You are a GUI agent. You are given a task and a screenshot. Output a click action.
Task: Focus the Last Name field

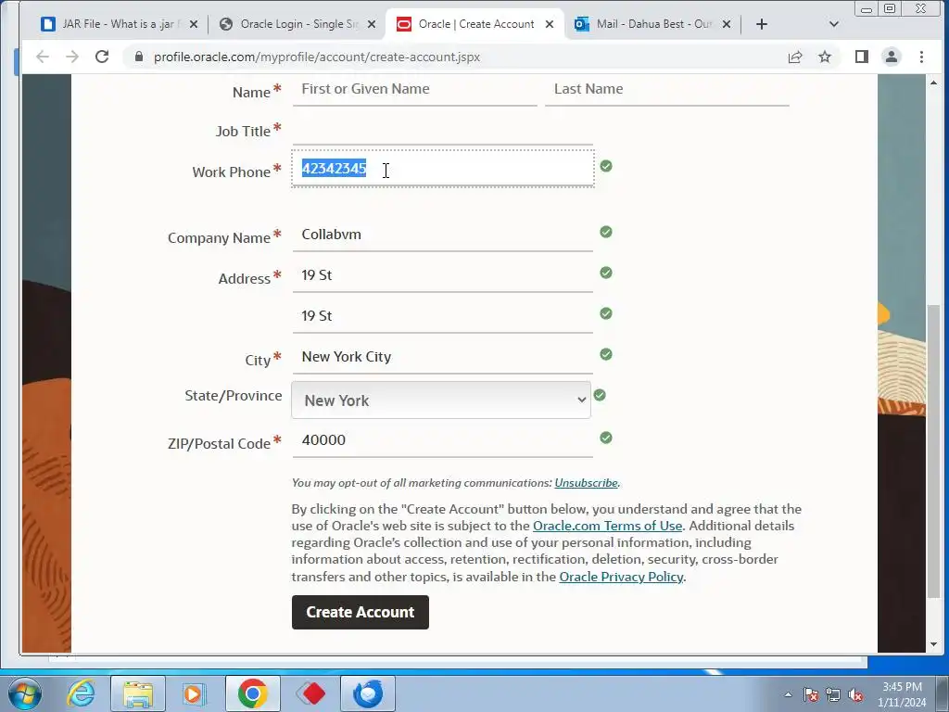click(x=667, y=90)
